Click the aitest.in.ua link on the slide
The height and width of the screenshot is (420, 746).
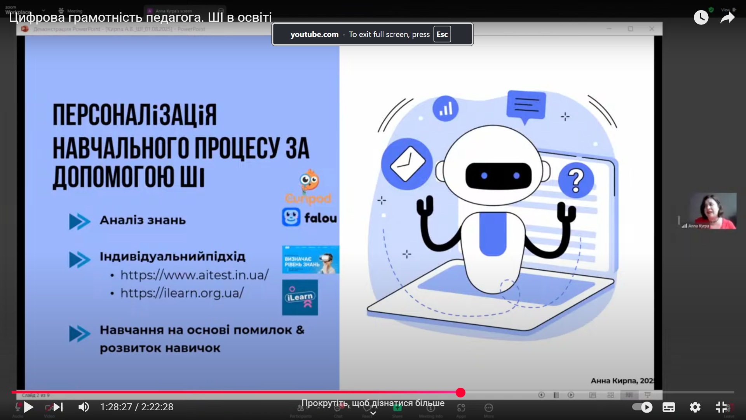pyautogui.click(x=194, y=275)
